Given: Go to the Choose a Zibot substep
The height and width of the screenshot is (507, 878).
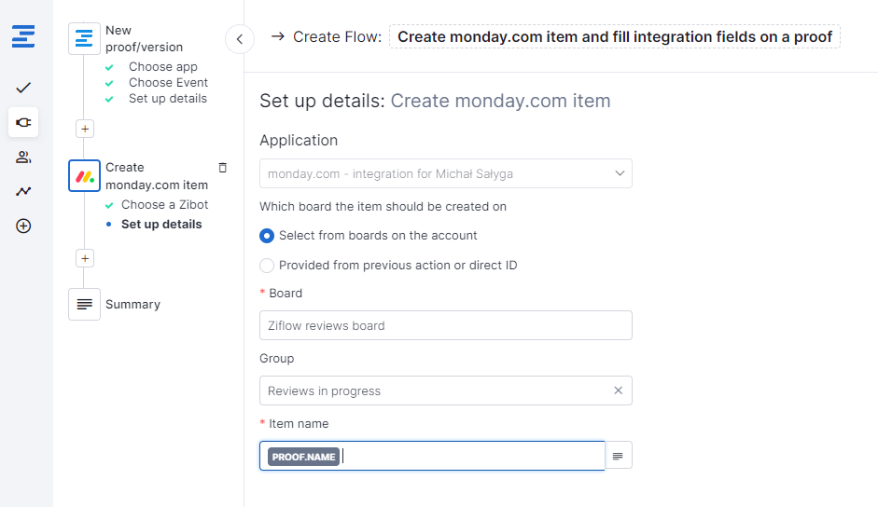Looking at the screenshot, I should [164, 205].
